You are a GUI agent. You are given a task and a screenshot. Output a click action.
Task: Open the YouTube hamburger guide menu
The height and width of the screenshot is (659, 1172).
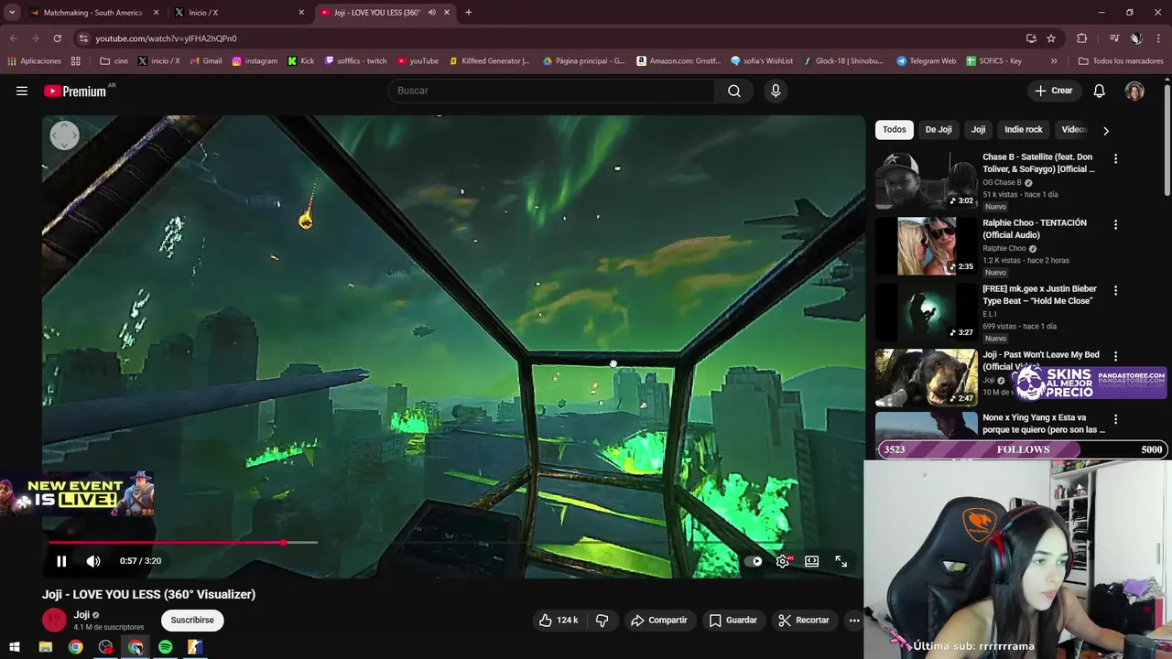tap(22, 91)
